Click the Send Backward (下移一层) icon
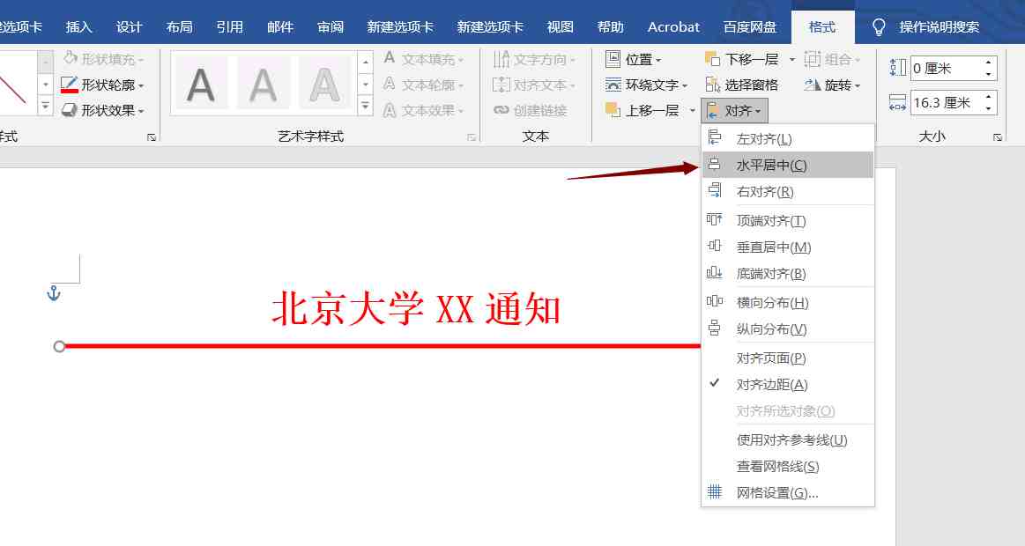The width and height of the screenshot is (1025, 546). tap(712, 59)
